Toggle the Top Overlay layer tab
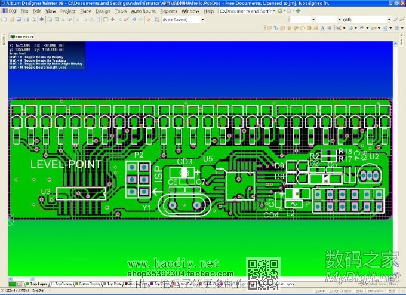 pos(61,284)
